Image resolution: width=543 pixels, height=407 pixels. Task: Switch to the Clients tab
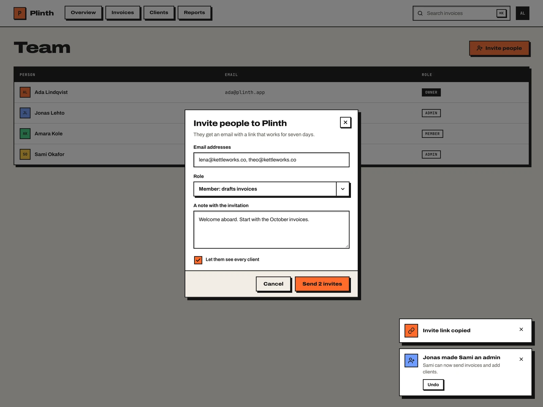[159, 13]
